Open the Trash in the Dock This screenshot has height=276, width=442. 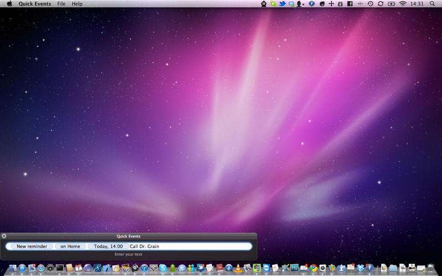430,268
